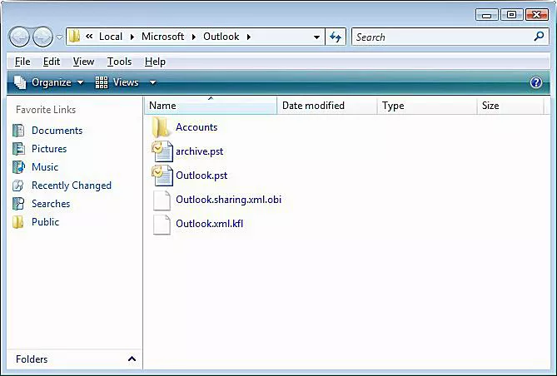The image size is (557, 376).
Task: Expand the arrow after Outlook breadcrumb
Action: pos(249,37)
